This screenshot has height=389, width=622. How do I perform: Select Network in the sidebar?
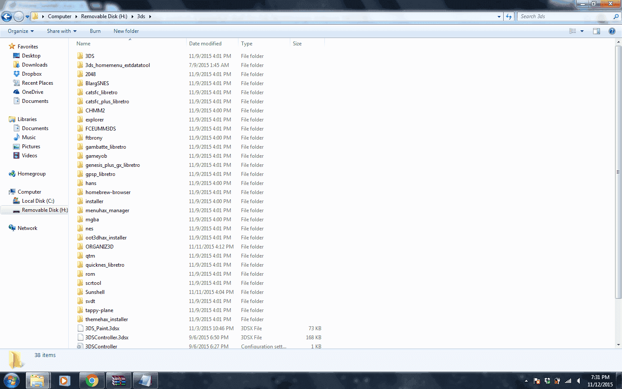point(27,228)
